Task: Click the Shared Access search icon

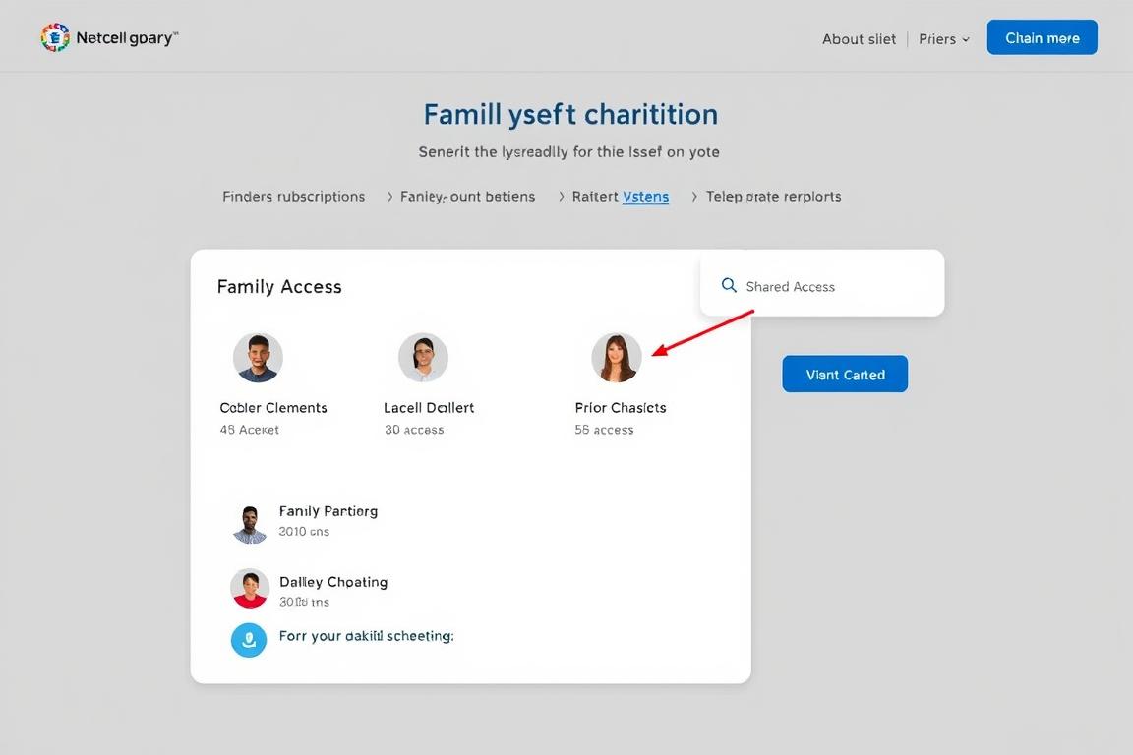Action: (729, 285)
